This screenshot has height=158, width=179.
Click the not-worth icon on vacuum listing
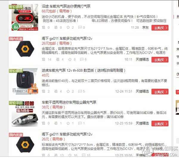click(56, 123)
